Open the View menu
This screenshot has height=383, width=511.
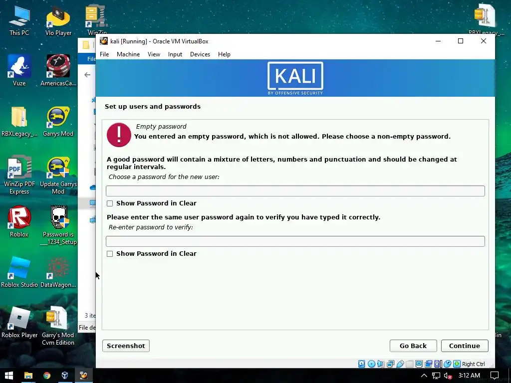click(154, 54)
